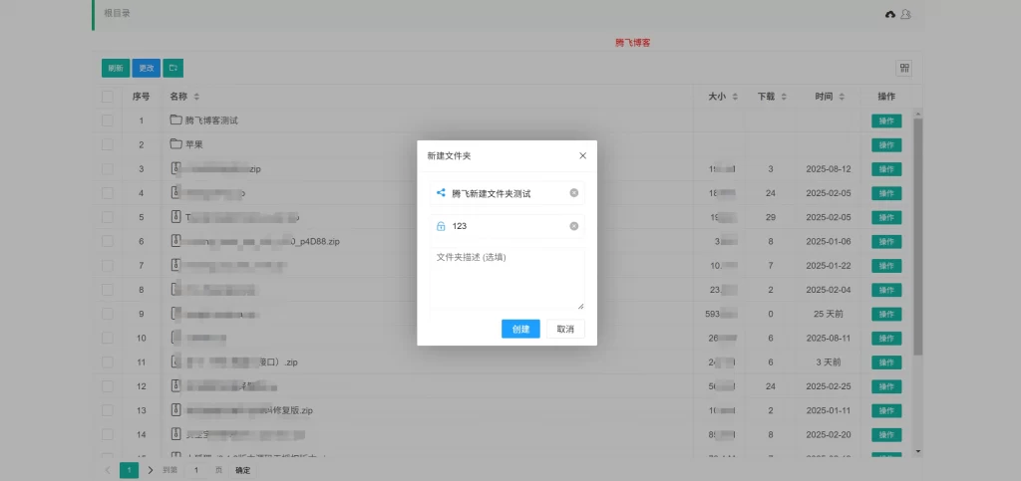Click the scrollbar down arrow
This screenshot has width=1021, height=481.
(918, 451)
